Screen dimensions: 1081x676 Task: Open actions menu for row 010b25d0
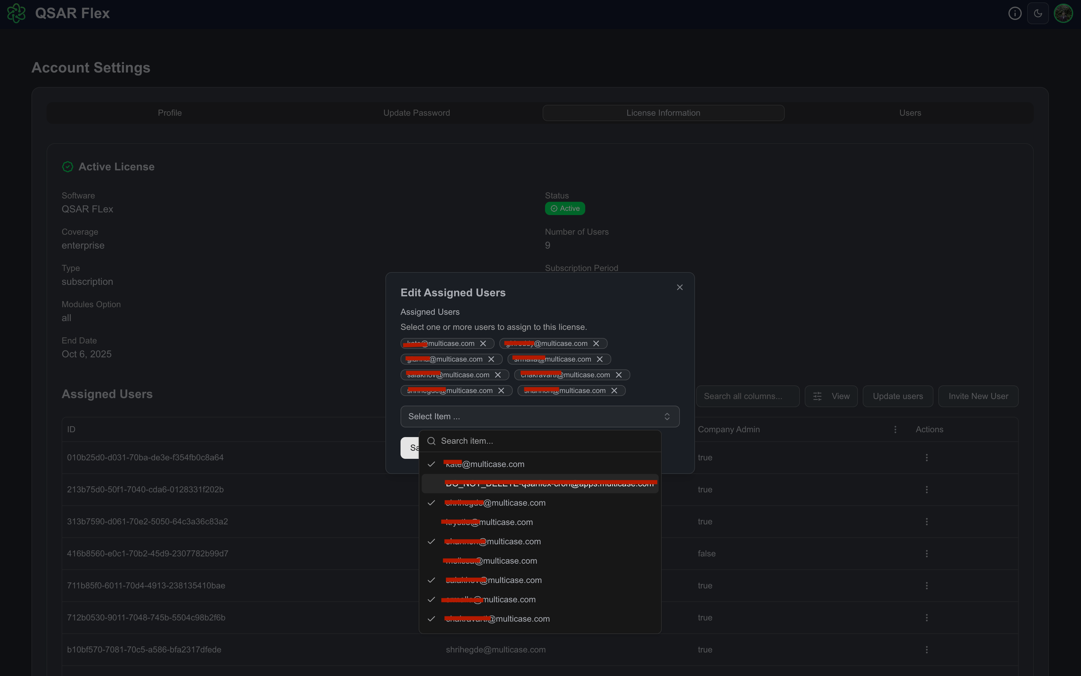[927, 457]
